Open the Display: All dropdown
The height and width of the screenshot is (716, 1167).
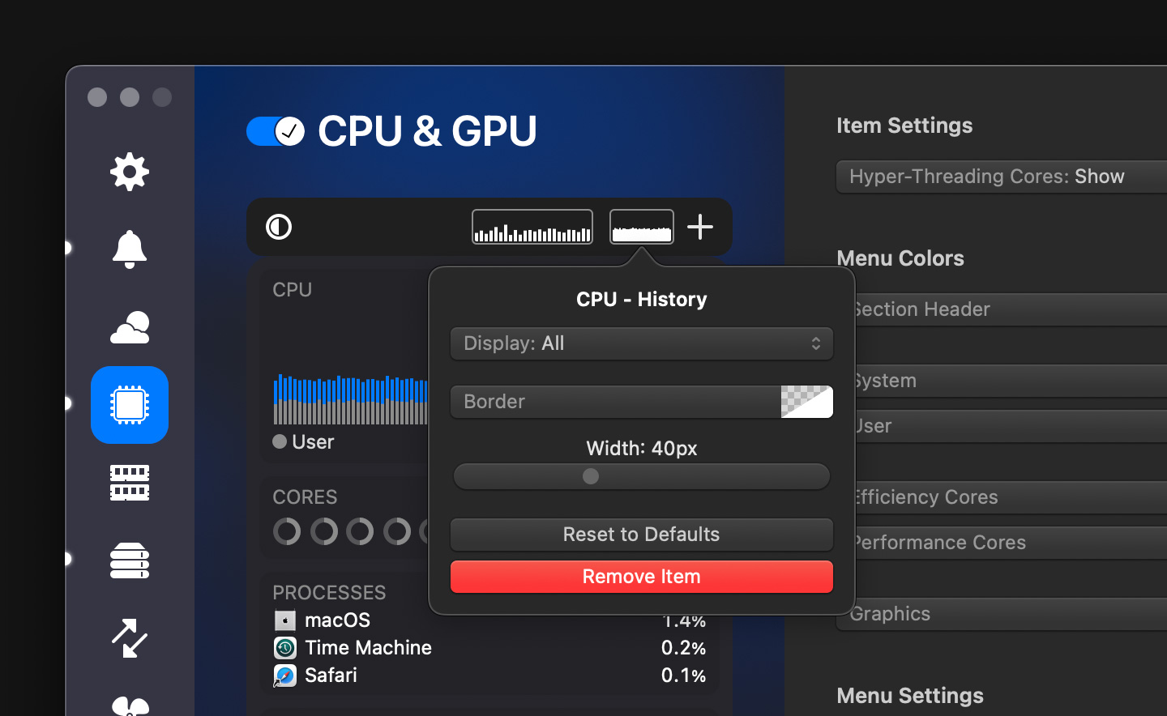(x=642, y=343)
